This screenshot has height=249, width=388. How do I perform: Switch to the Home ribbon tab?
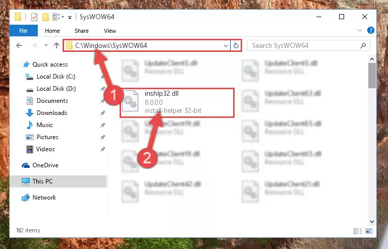(x=52, y=31)
